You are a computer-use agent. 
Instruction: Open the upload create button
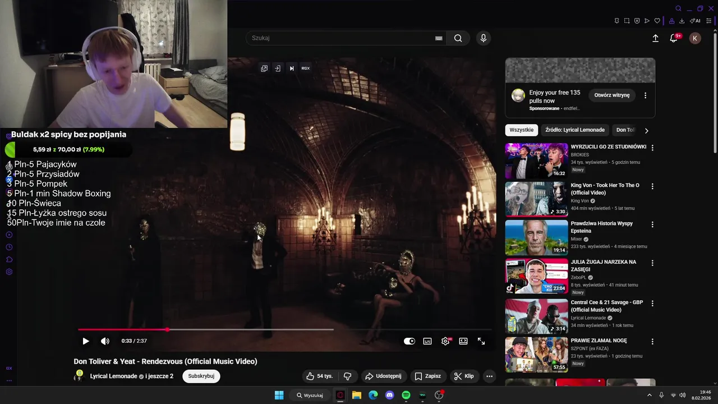(x=655, y=38)
